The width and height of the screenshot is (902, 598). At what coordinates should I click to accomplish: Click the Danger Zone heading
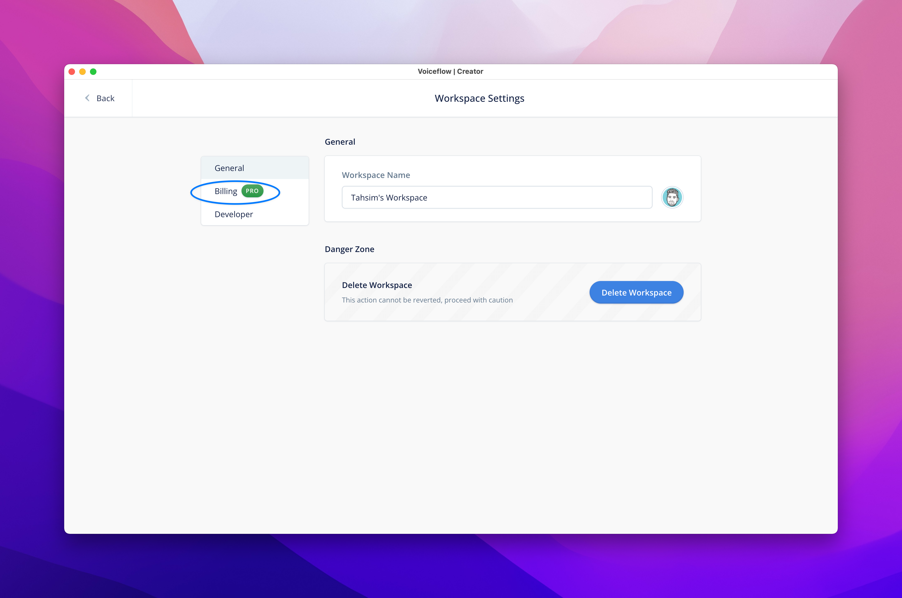(x=349, y=249)
